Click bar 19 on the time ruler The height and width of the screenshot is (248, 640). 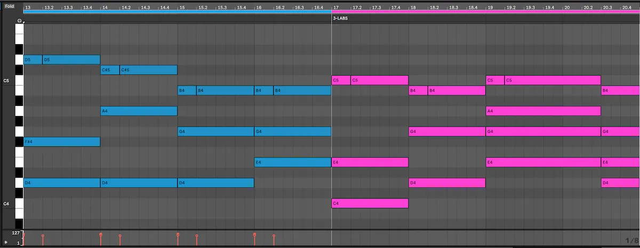click(490, 8)
